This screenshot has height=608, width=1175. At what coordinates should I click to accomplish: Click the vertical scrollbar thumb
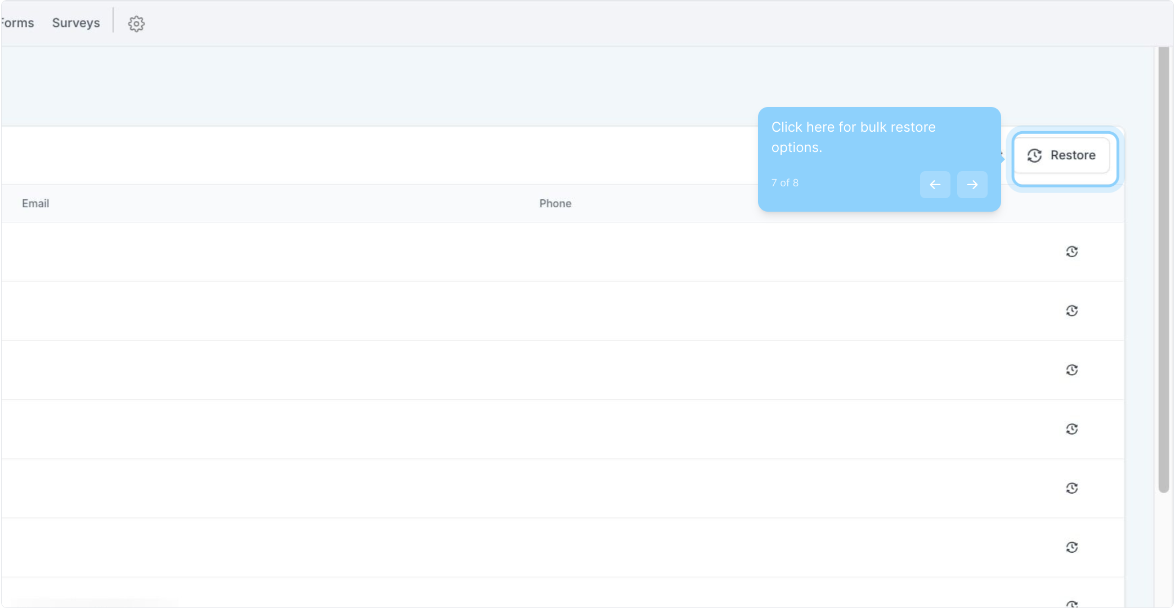click(x=1163, y=270)
